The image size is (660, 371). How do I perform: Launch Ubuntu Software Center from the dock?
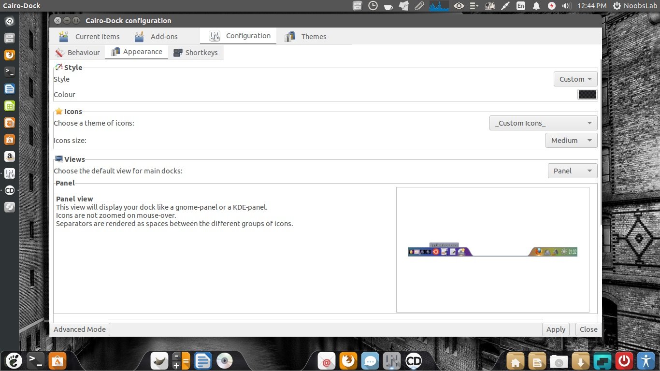pyautogui.click(x=57, y=360)
